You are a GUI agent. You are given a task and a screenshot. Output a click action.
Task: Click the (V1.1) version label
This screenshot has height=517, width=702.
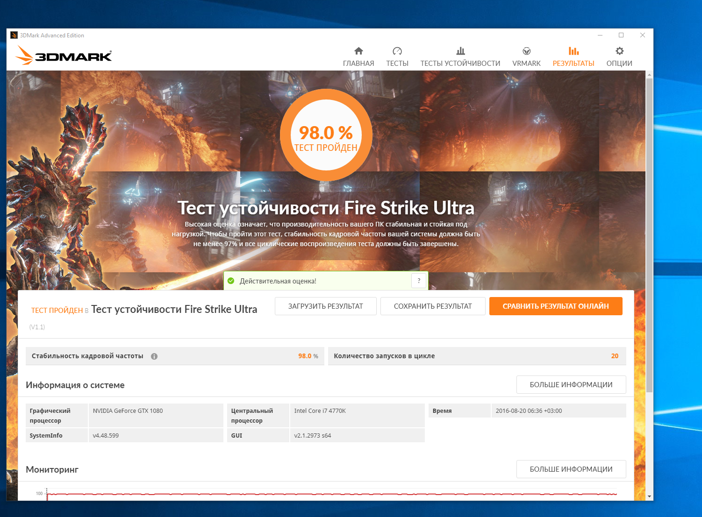37,327
